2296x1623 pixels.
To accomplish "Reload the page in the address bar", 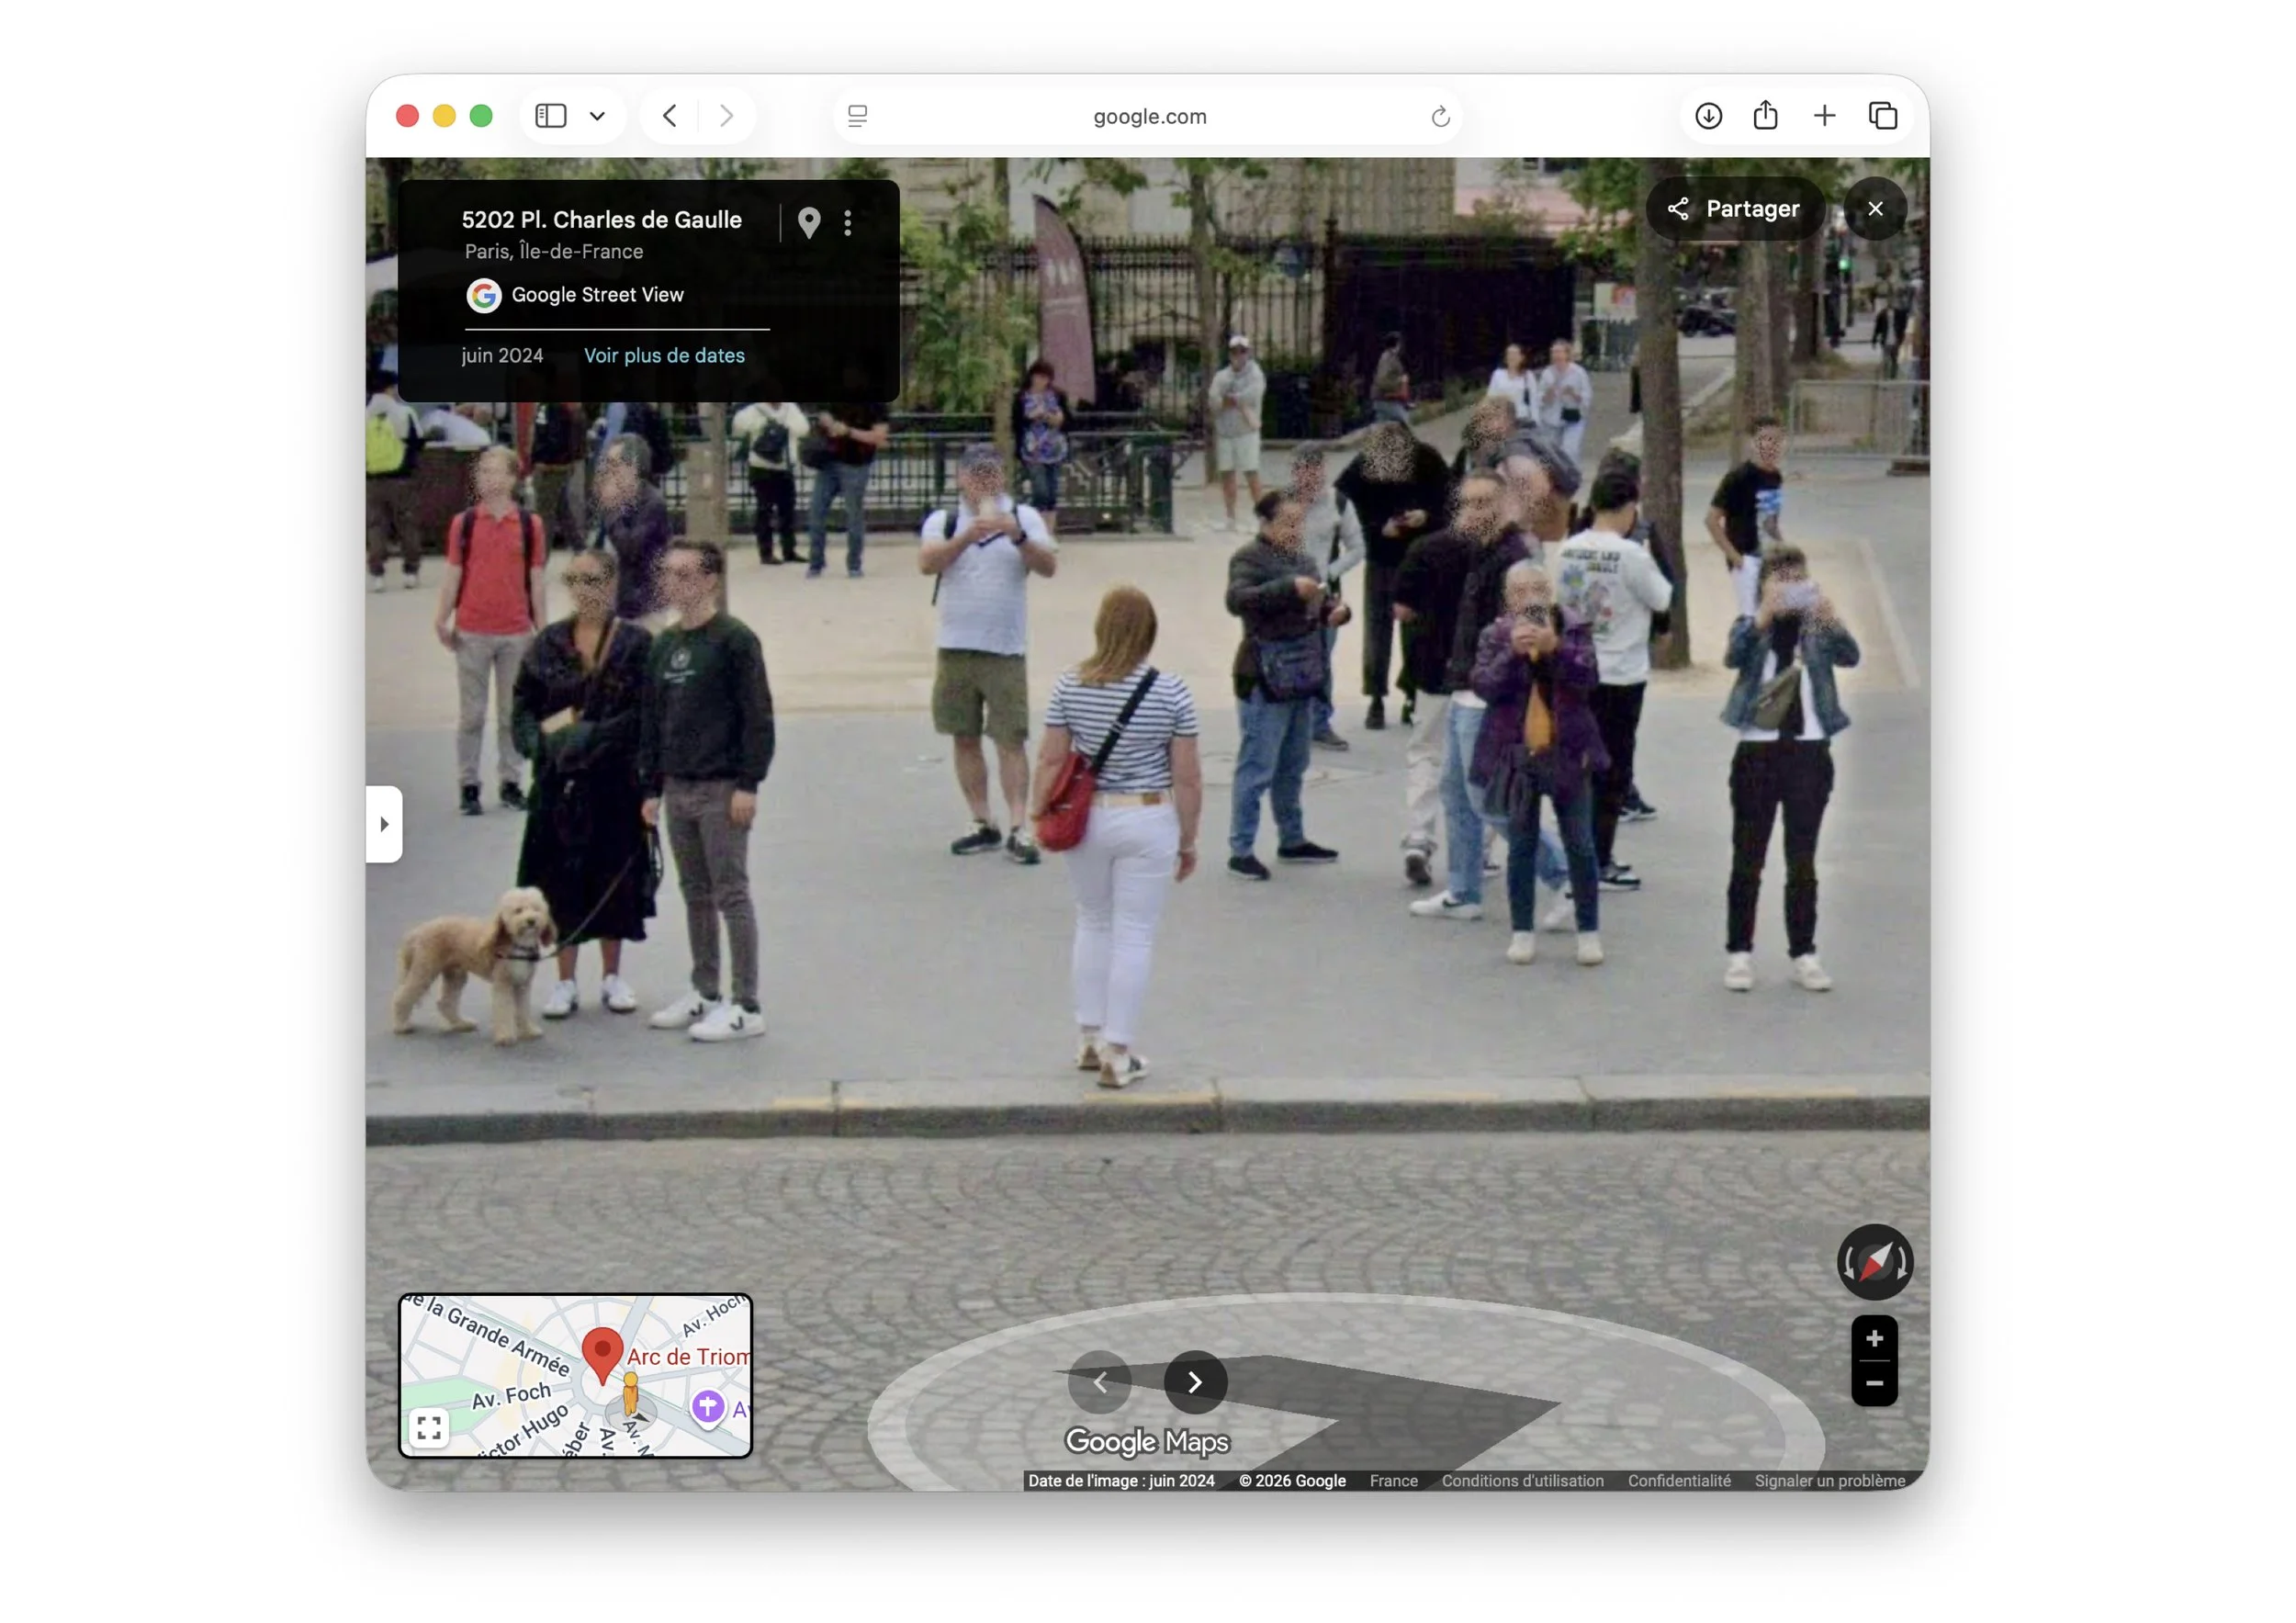I will tap(1439, 117).
